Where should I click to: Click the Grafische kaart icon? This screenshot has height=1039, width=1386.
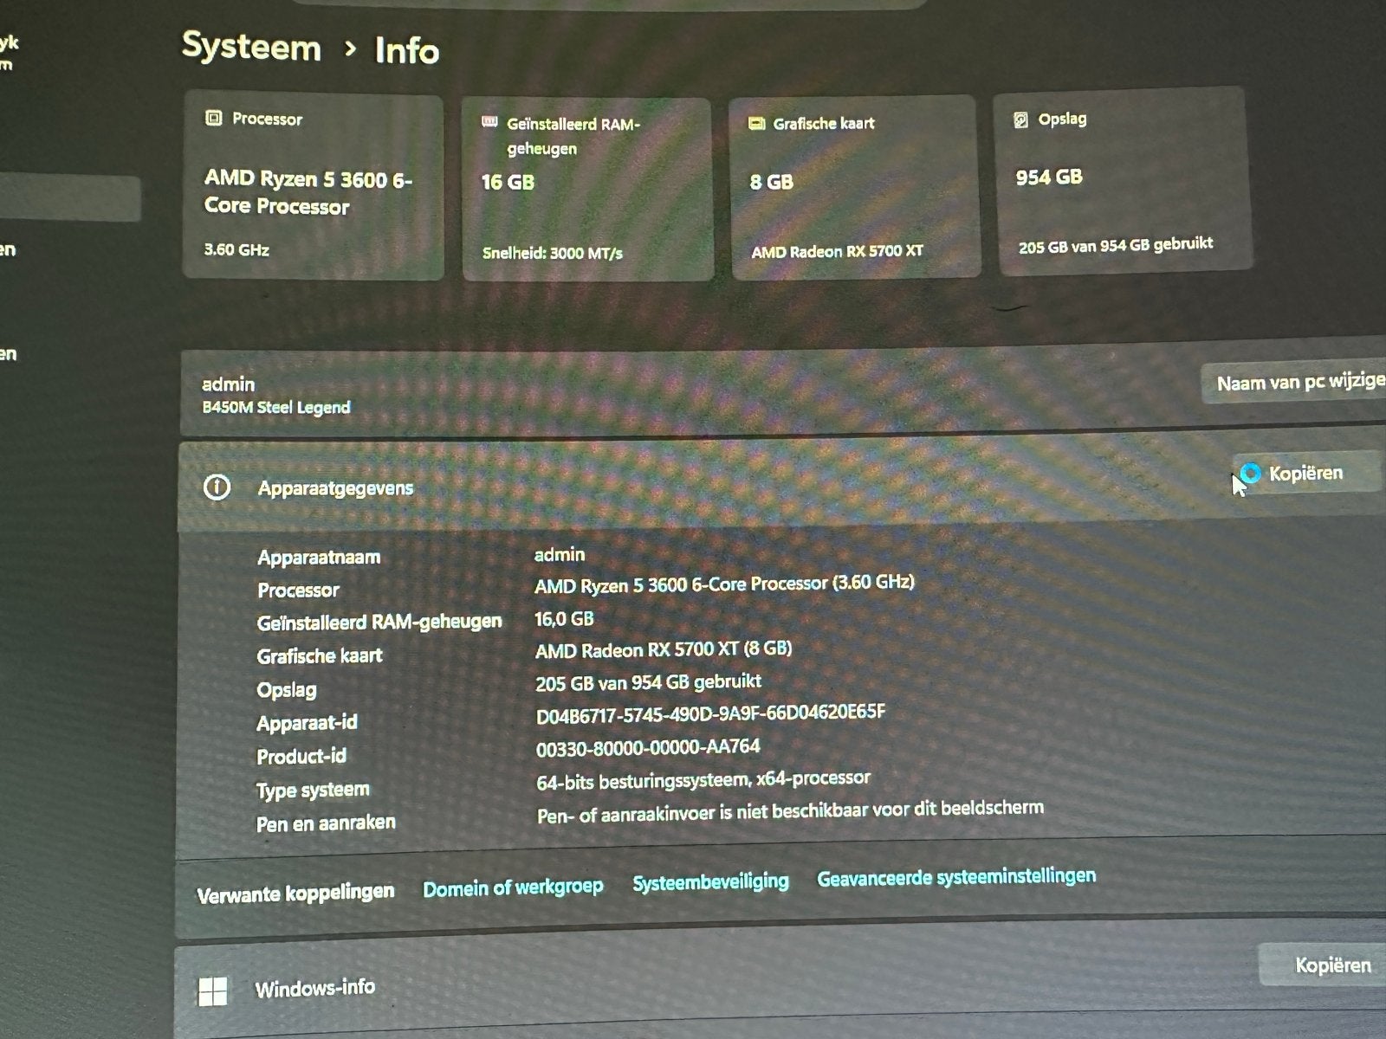pos(756,124)
